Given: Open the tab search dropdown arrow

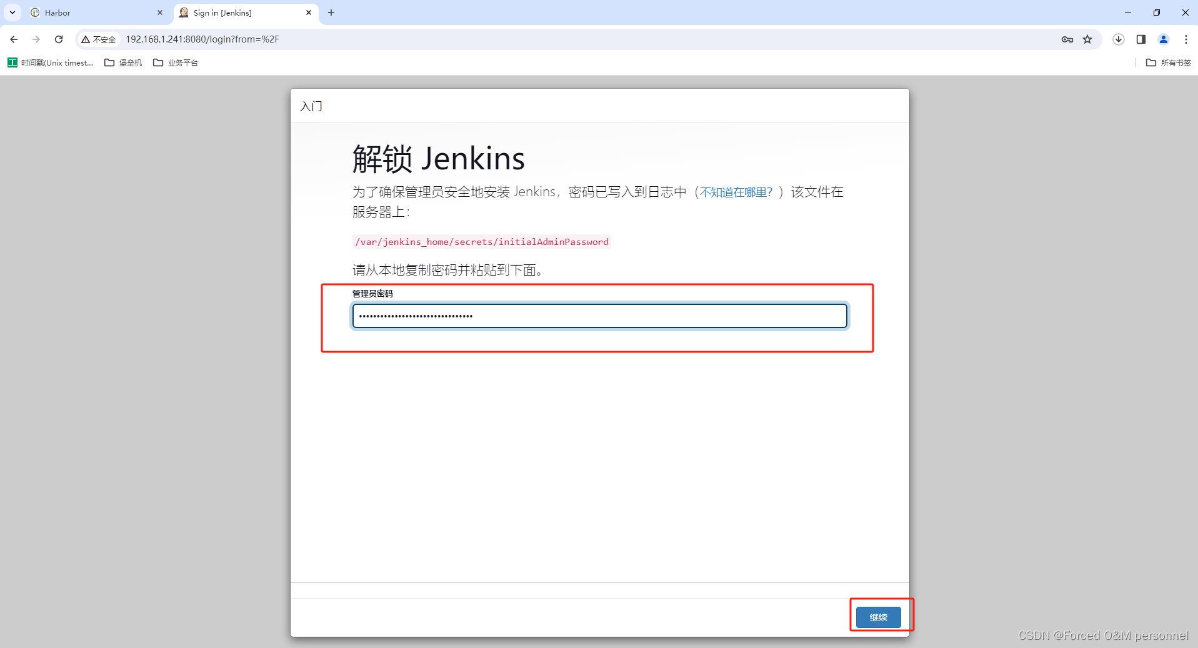Looking at the screenshot, I should 12,12.
